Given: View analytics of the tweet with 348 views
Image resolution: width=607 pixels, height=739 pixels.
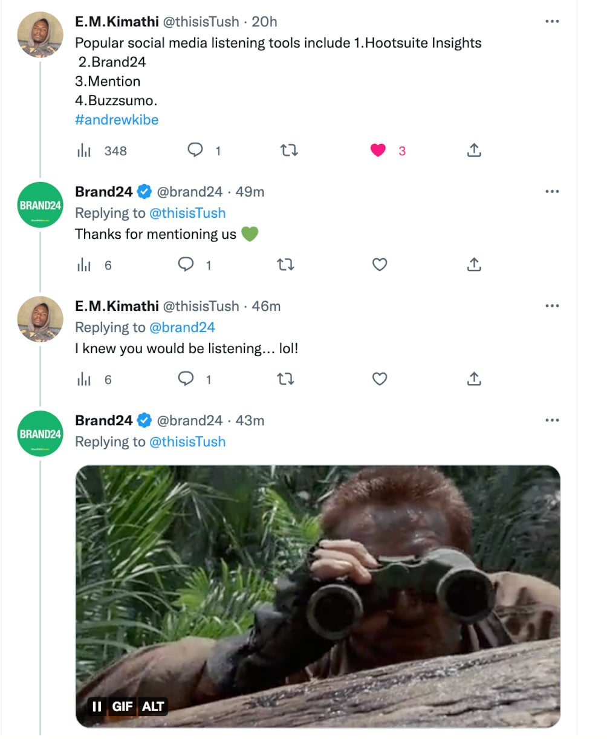Looking at the screenshot, I should coord(83,151).
